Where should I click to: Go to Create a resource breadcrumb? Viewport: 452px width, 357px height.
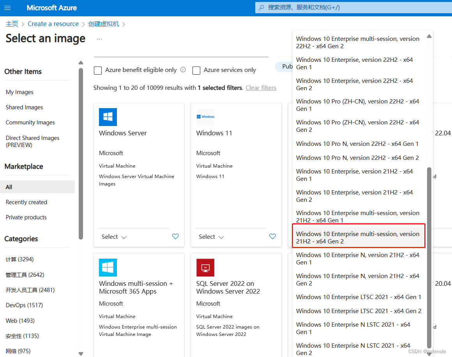(x=53, y=24)
